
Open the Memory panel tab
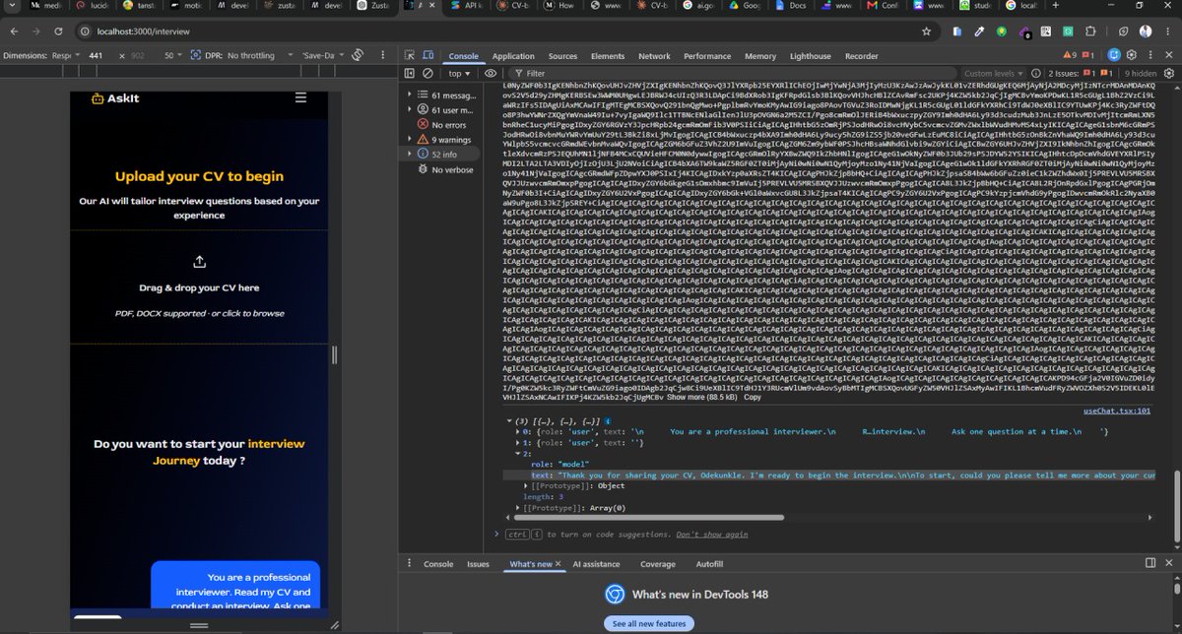point(759,56)
